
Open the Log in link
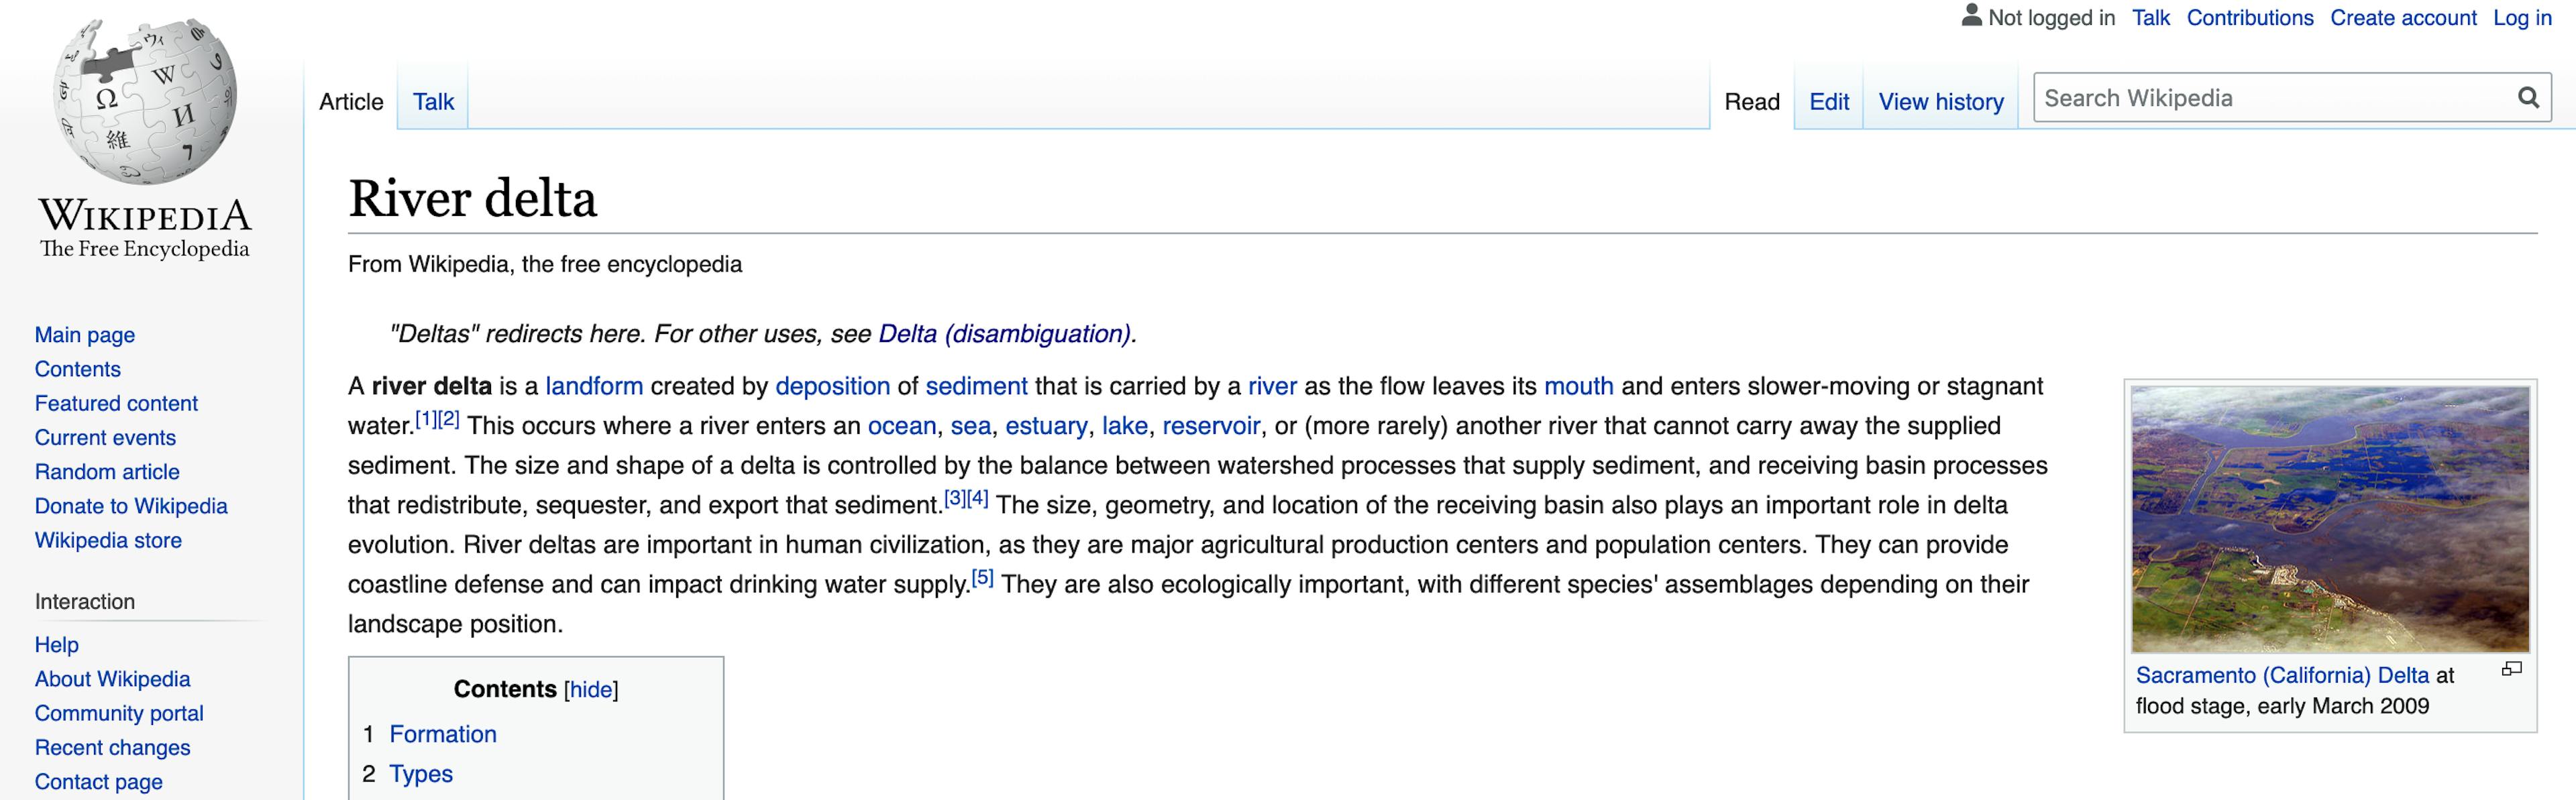tap(2522, 17)
